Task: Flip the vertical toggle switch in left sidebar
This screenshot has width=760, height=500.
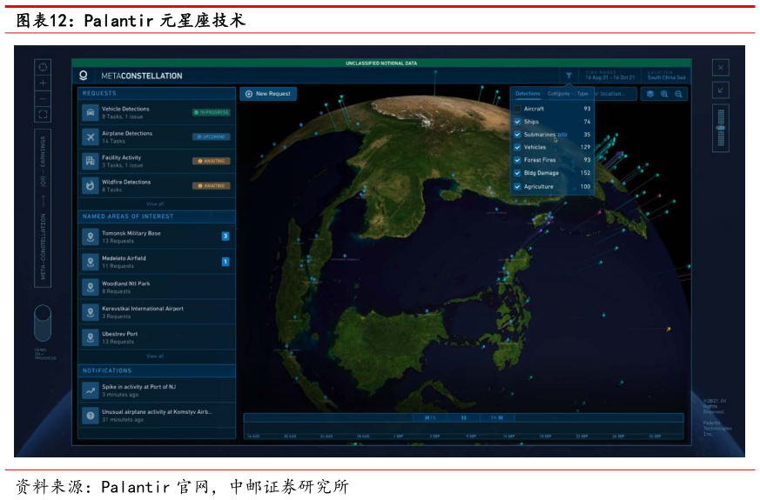Action: pyautogui.click(x=43, y=323)
